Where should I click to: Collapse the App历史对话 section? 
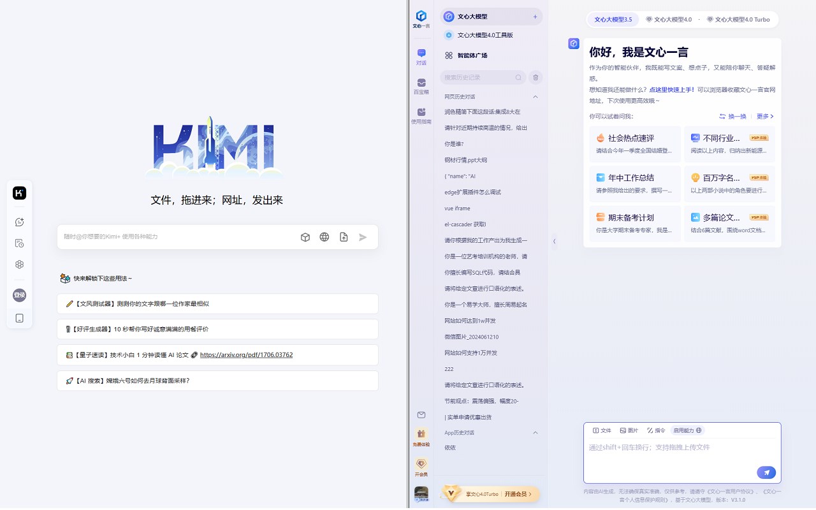(x=535, y=433)
